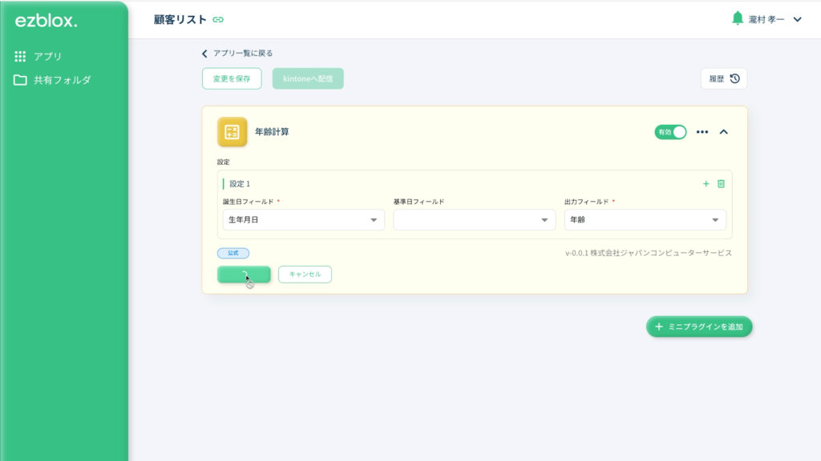The image size is (821, 461).
Task: Click the 公式 formula chip
Action: pos(233,252)
